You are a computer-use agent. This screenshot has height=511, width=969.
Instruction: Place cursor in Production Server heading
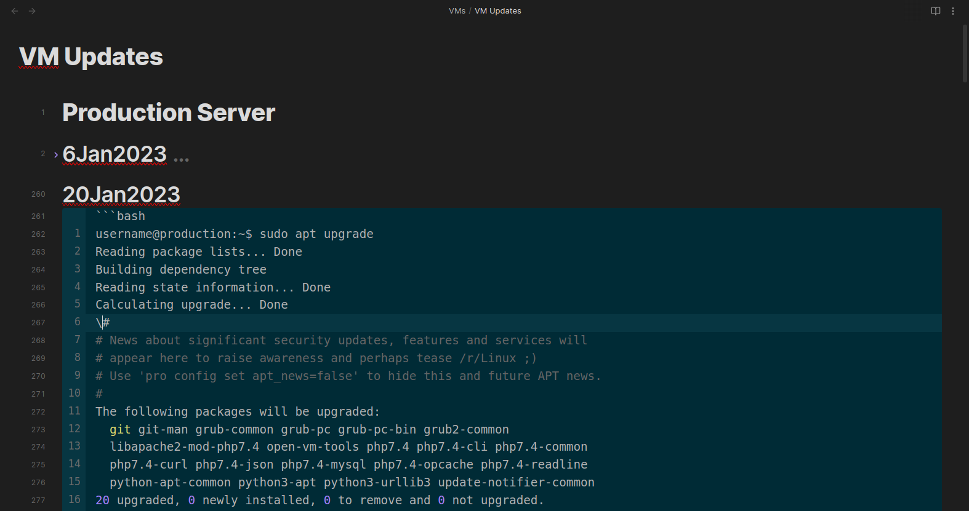[x=169, y=113]
